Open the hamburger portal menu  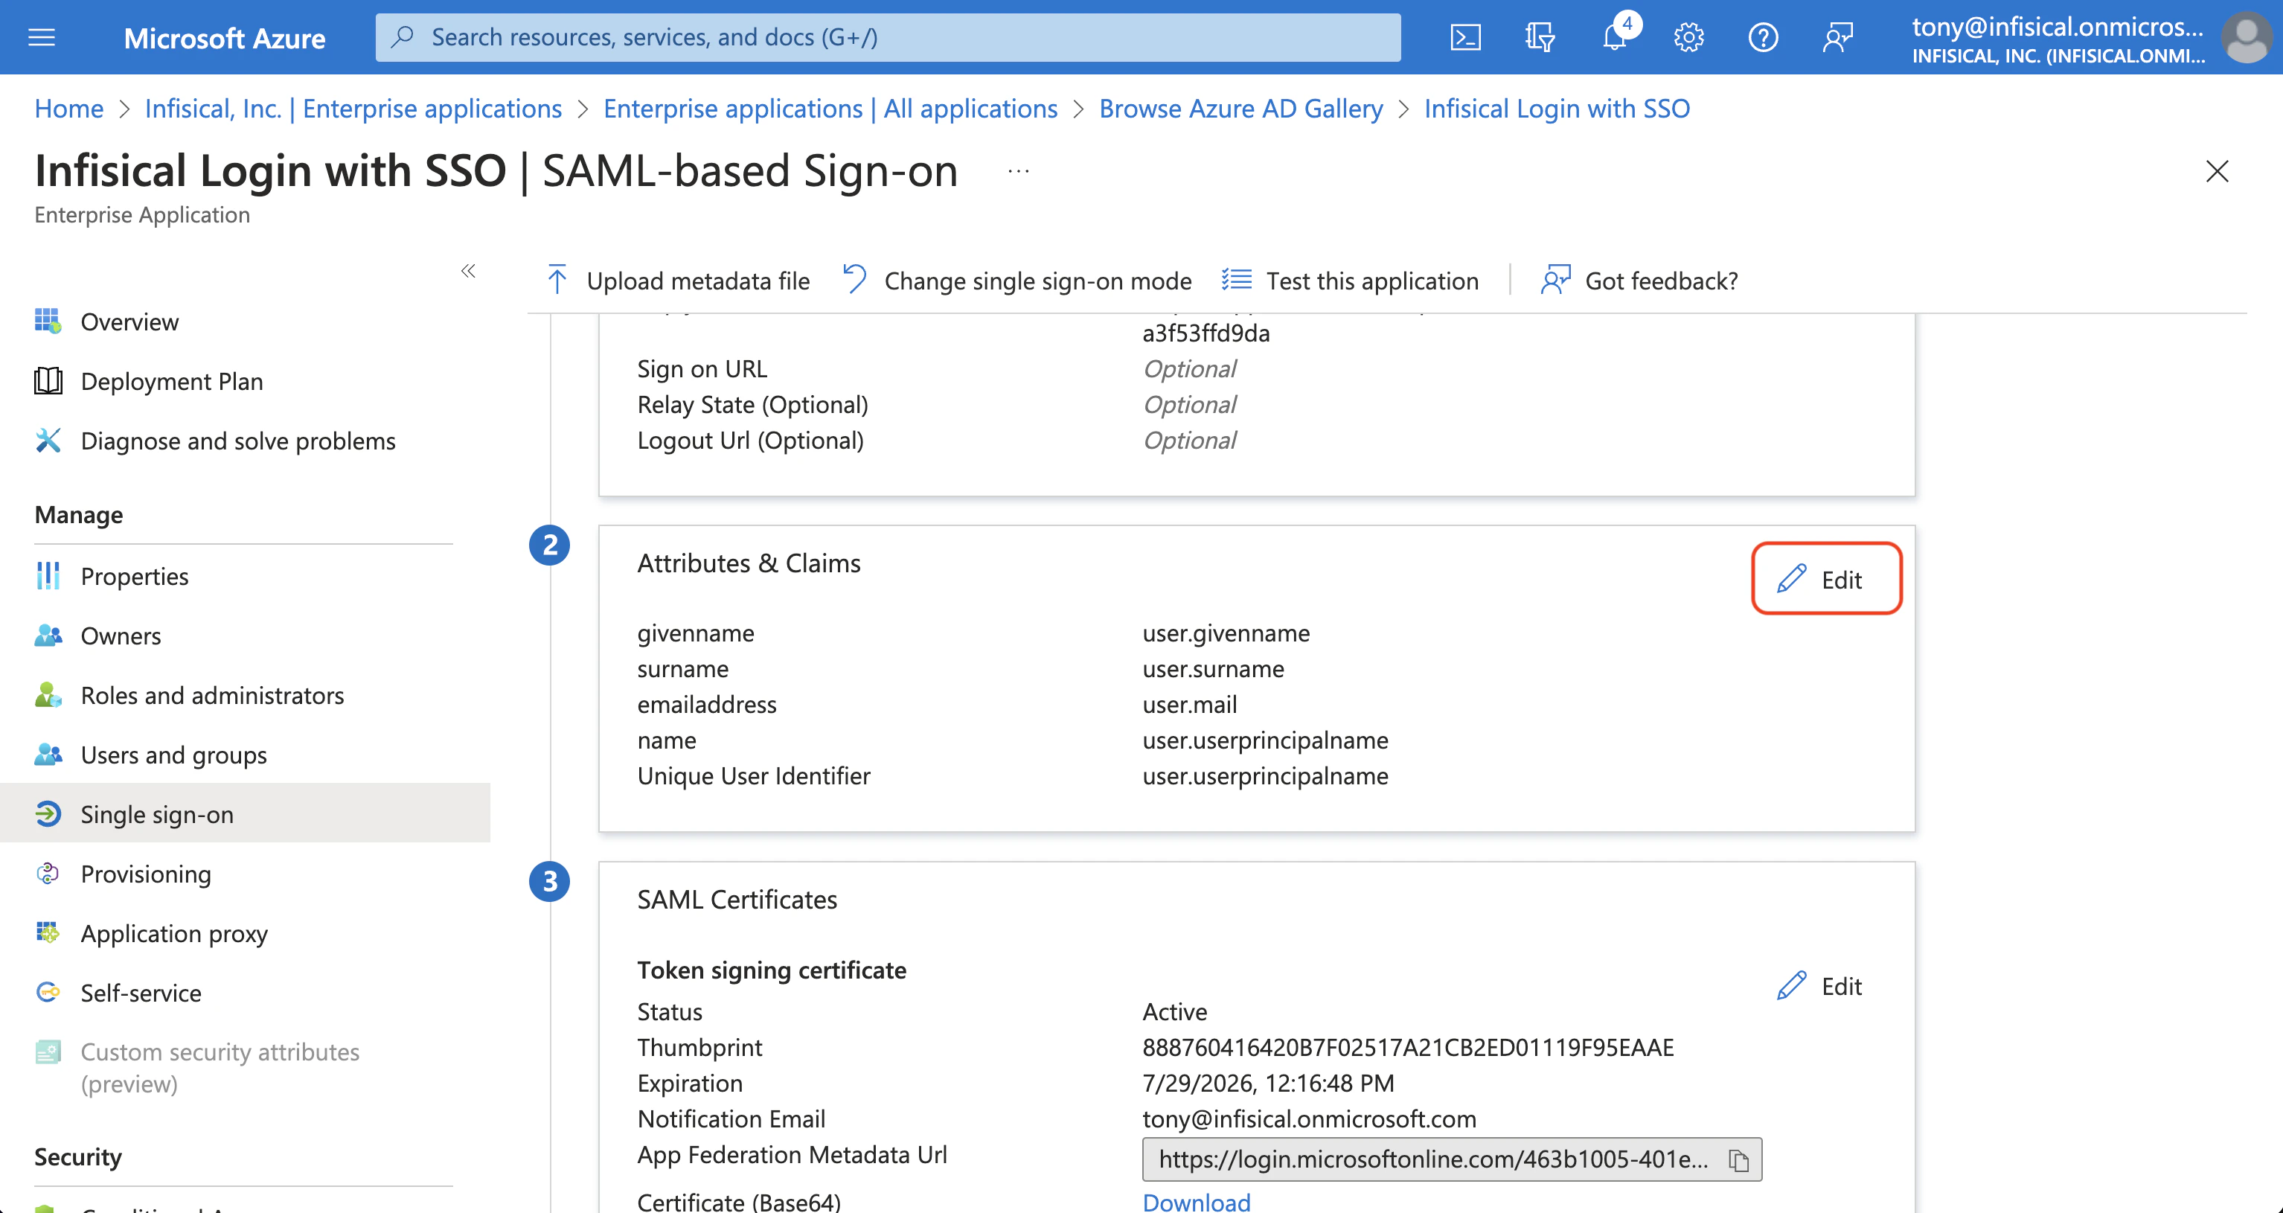(42, 37)
